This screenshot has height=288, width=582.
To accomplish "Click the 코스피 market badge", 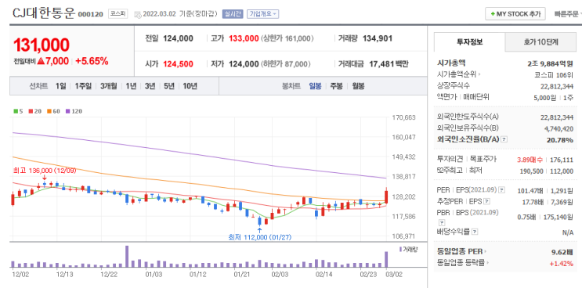I will point(117,14).
